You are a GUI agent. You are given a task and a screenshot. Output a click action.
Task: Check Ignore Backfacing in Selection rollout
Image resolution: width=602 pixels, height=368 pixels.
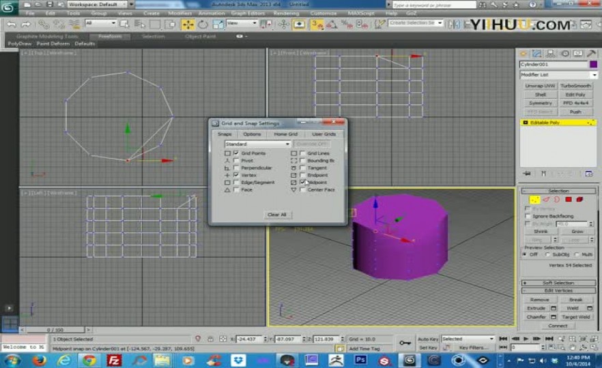point(528,216)
